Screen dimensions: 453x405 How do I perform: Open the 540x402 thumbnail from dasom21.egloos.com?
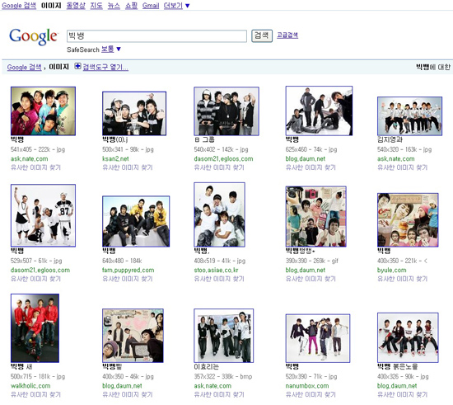point(226,111)
